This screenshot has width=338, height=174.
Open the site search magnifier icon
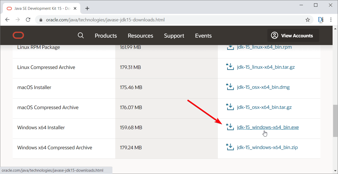(81, 36)
